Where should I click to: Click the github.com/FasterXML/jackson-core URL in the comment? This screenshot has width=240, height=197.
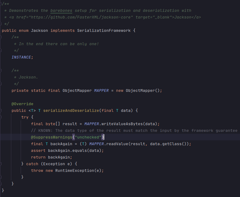click(x=82, y=17)
